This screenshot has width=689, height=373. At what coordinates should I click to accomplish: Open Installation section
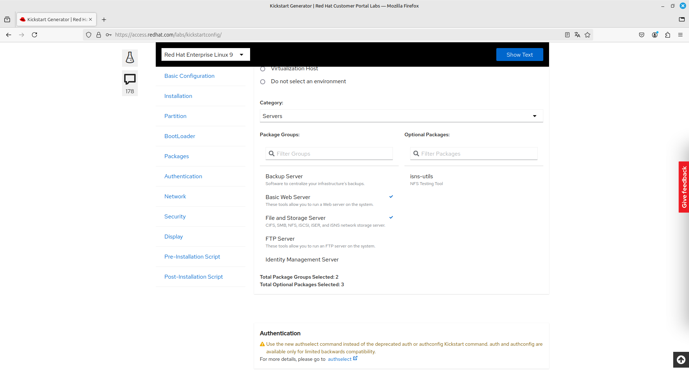click(x=178, y=96)
